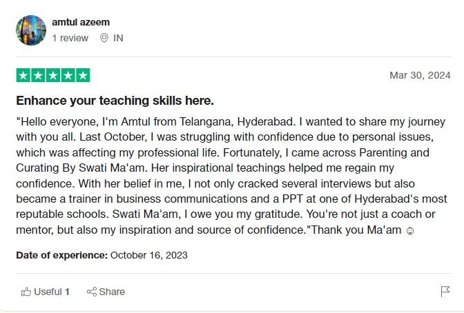Click the fifth green rating star
The image size is (464, 313).
coord(83,75)
